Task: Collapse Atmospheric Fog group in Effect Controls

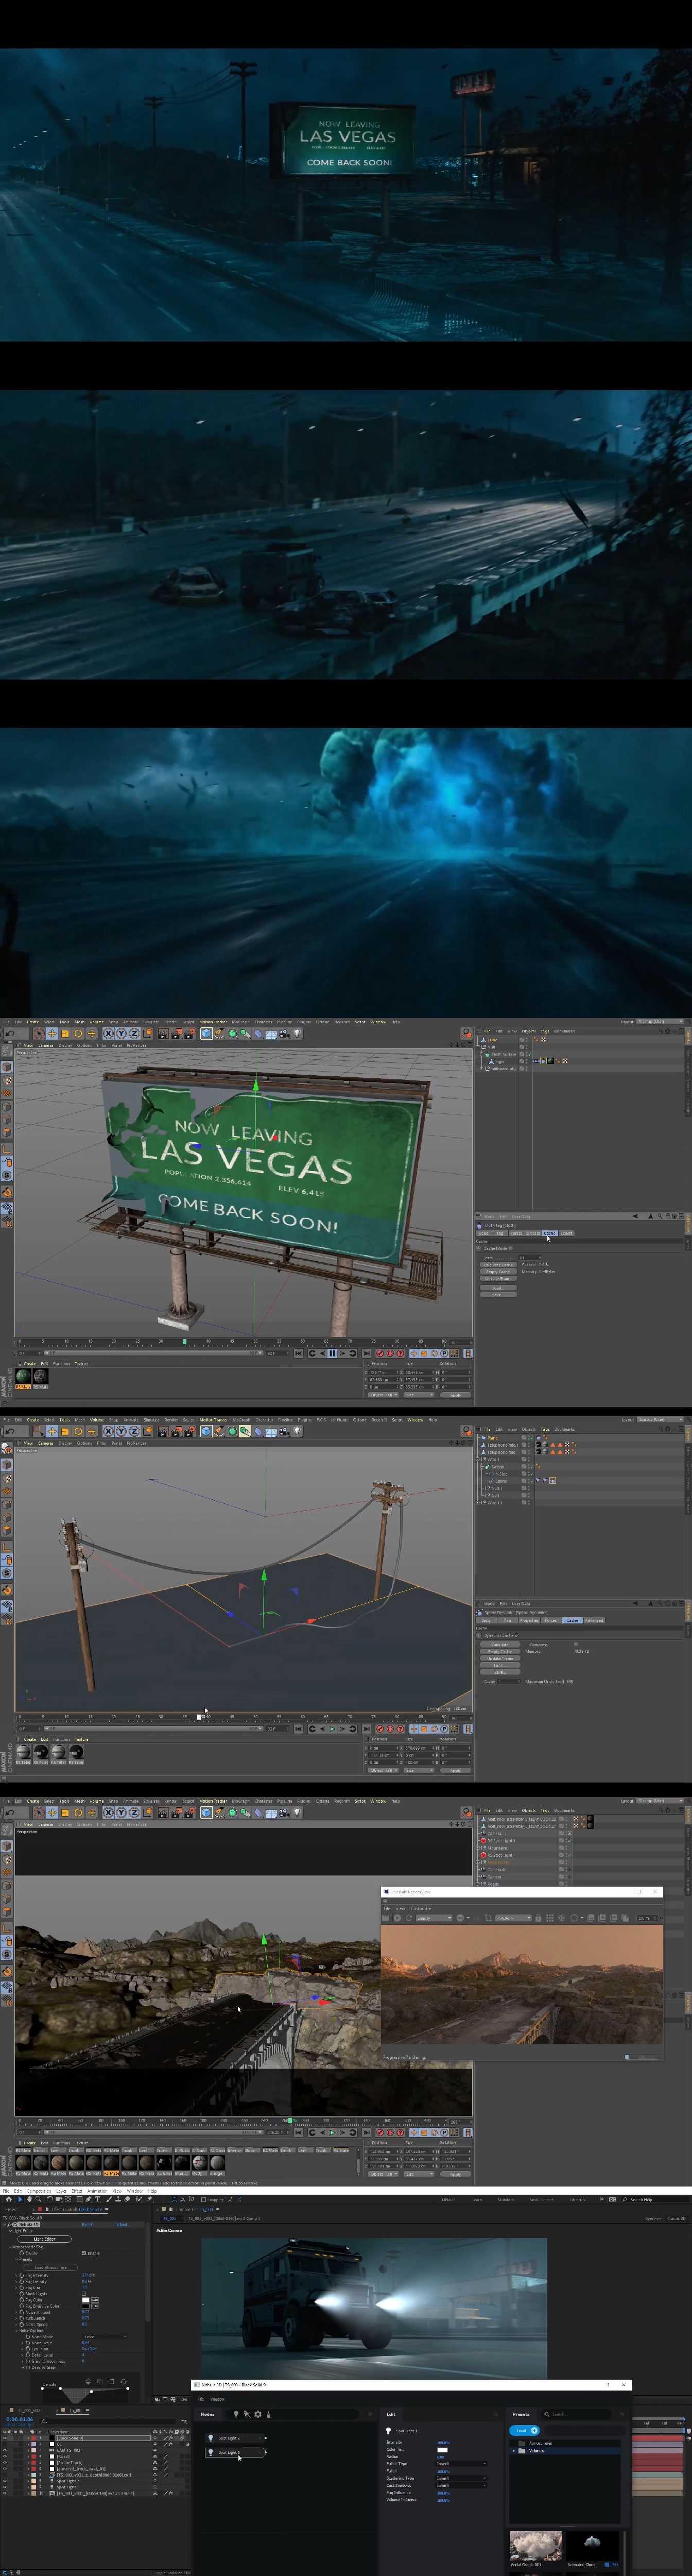Action: [x=10, y=2247]
